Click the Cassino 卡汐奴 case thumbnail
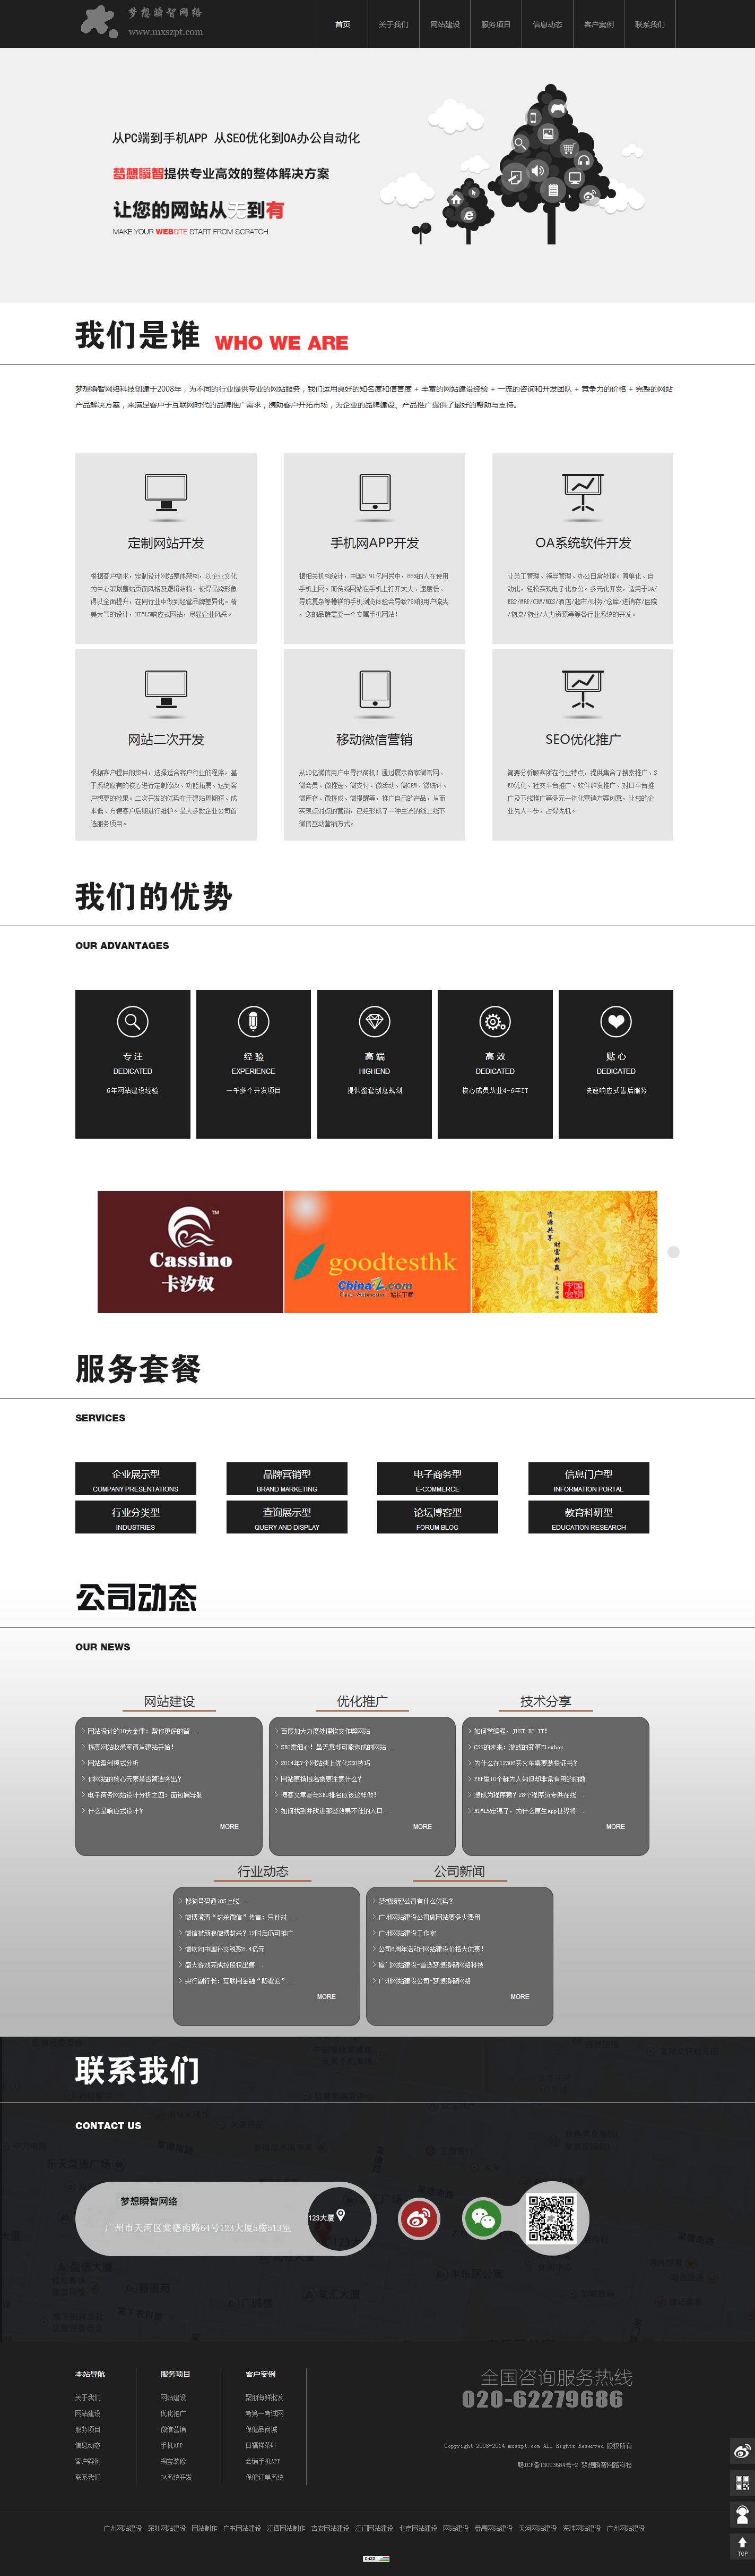Image resolution: width=755 pixels, height=2576 pixels. (x=190, y=1251)
